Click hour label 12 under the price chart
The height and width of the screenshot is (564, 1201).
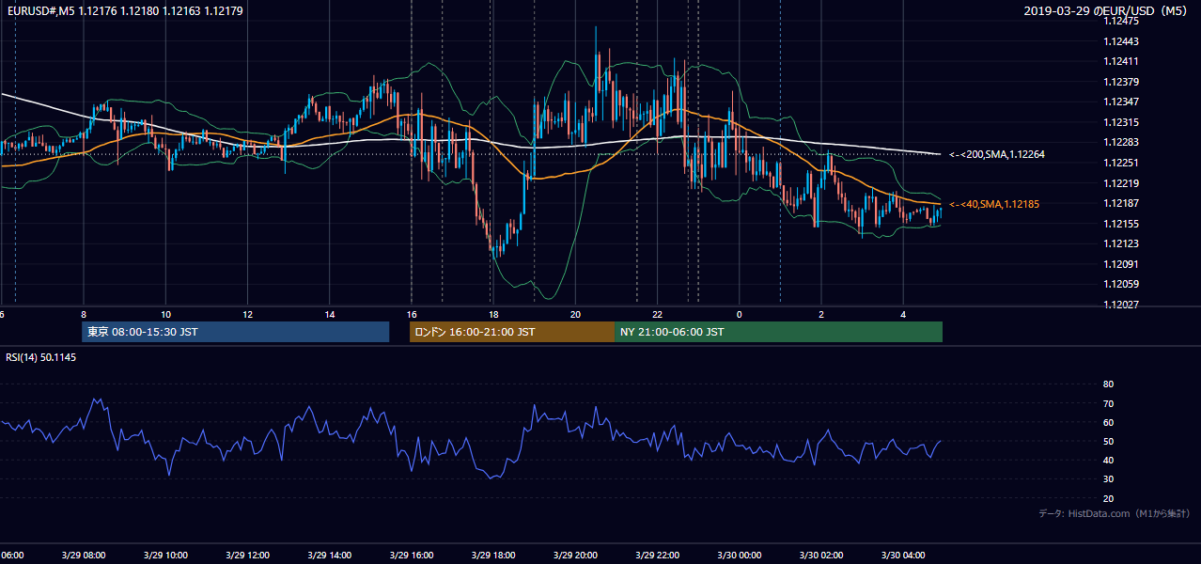coord(247,314)
